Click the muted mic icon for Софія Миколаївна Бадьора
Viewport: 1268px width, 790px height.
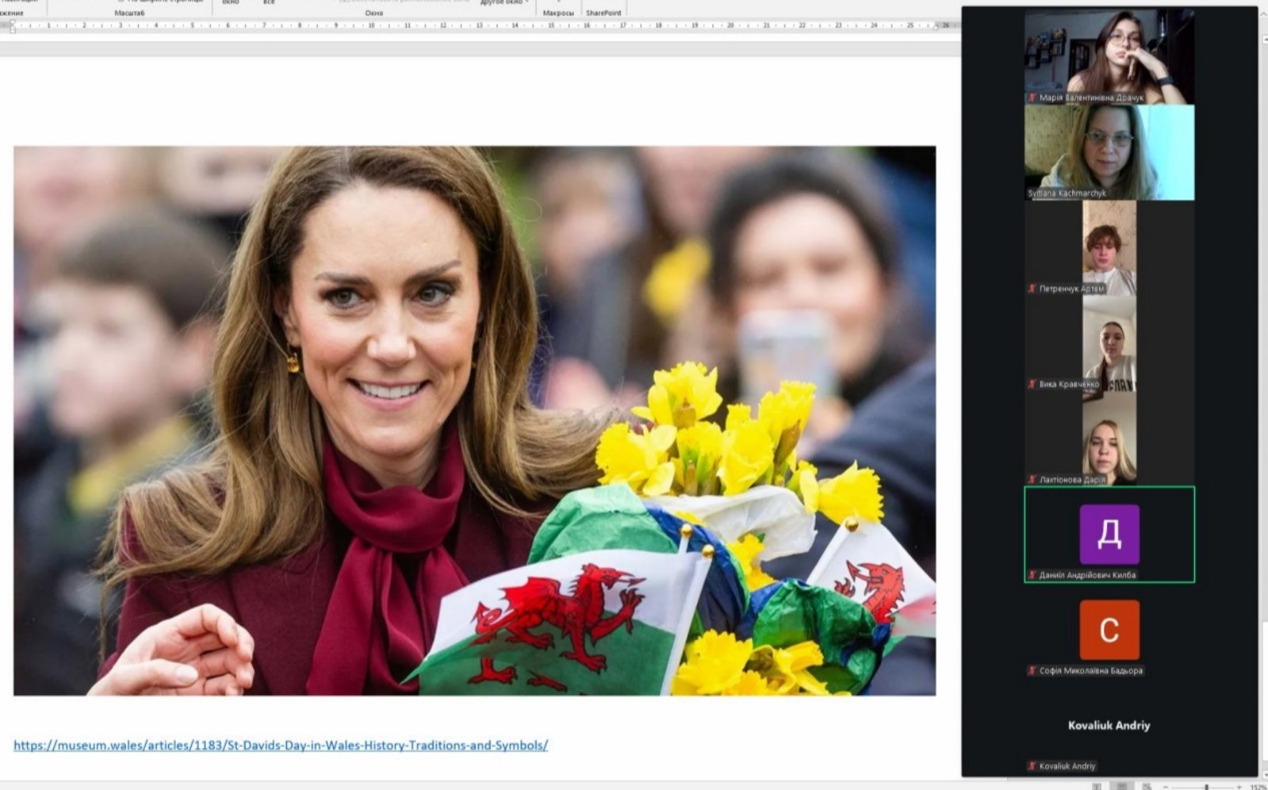point(1032,670)
